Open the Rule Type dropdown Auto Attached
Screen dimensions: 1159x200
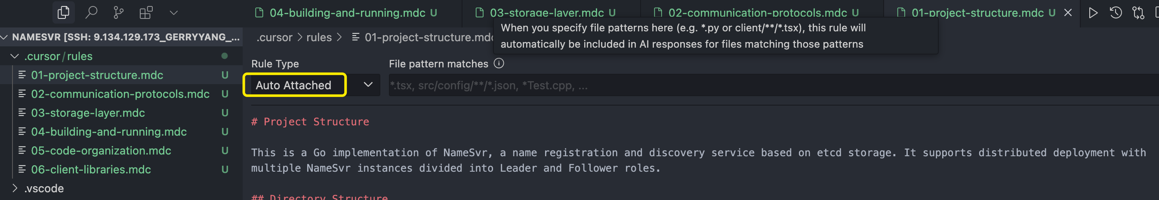point(312,85)
